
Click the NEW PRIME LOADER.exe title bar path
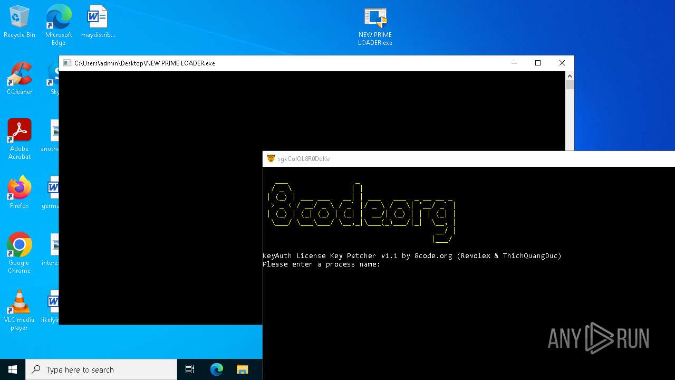pyautogui.click(x=144, y=63)
